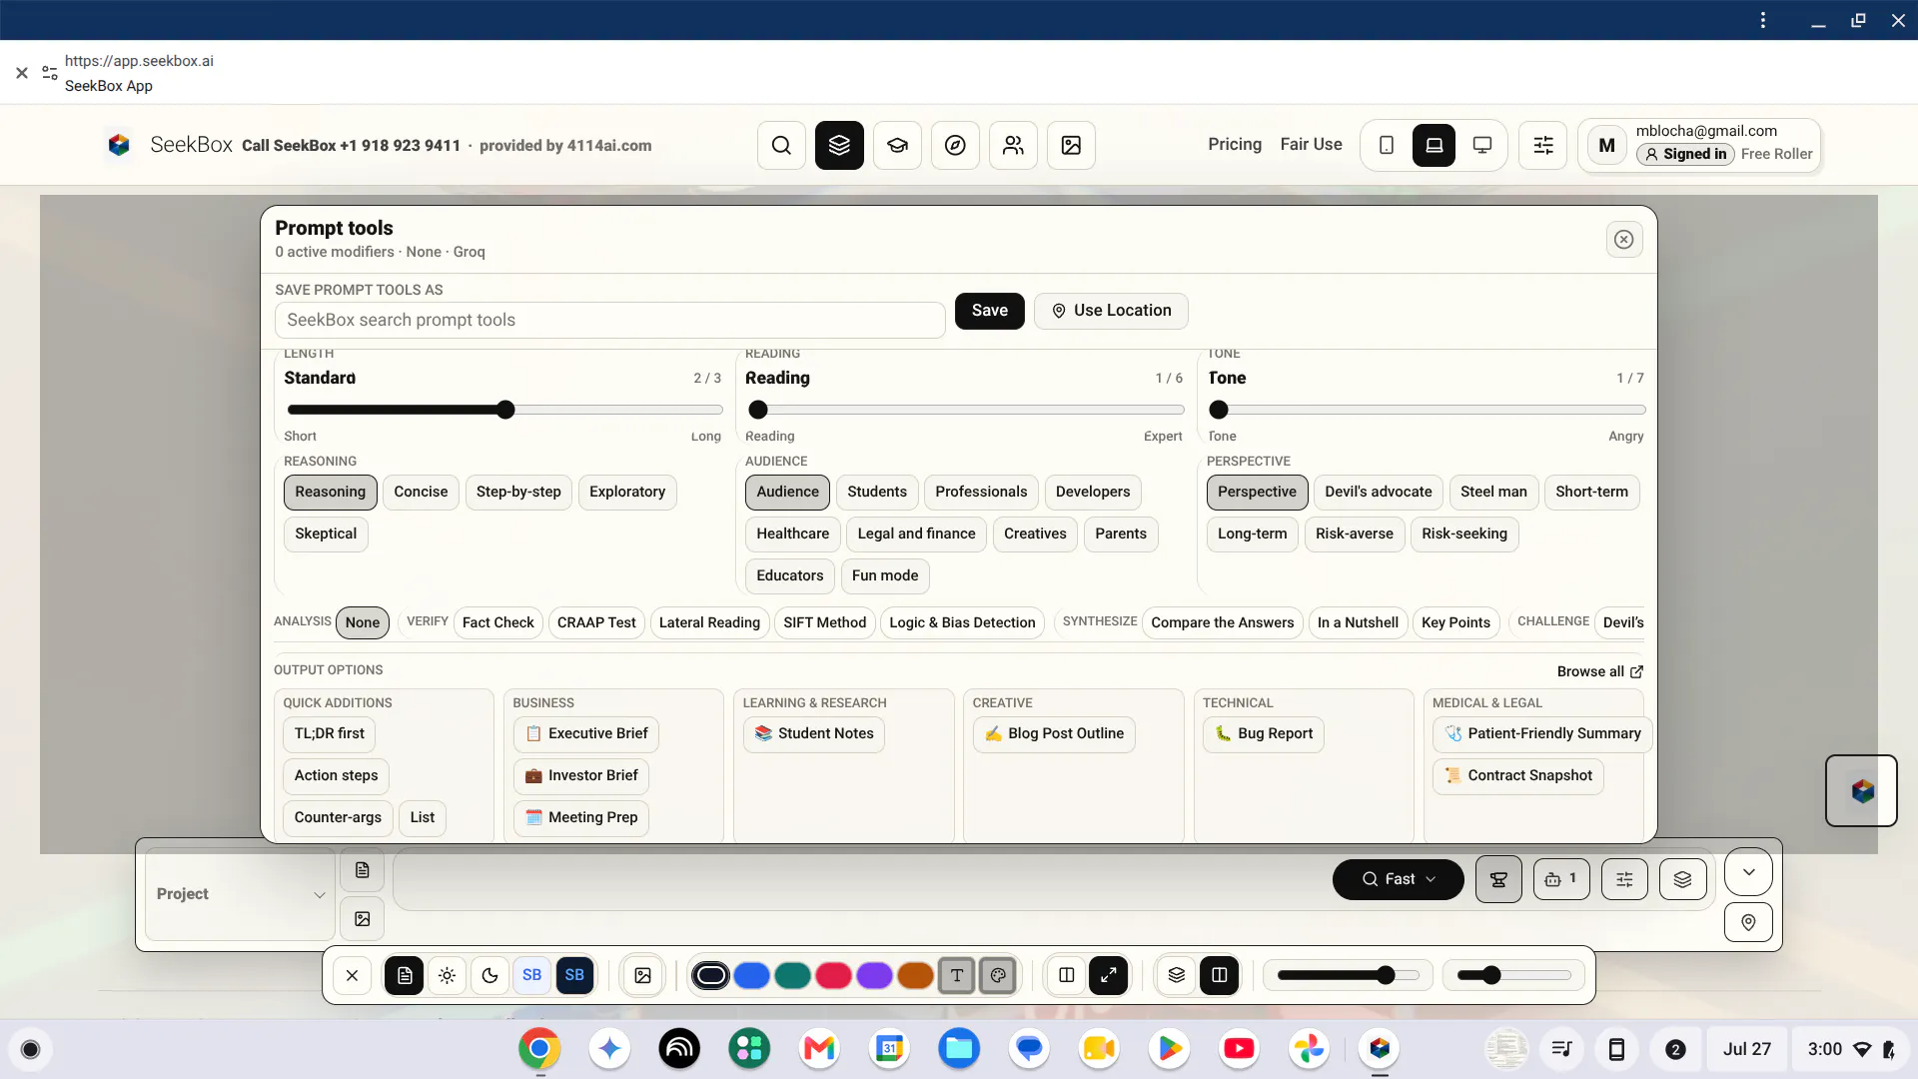Viewport: 1918px width, 1079px height.
Task: Open the Files app from the shelf
Action: (x=959, y=1048)
